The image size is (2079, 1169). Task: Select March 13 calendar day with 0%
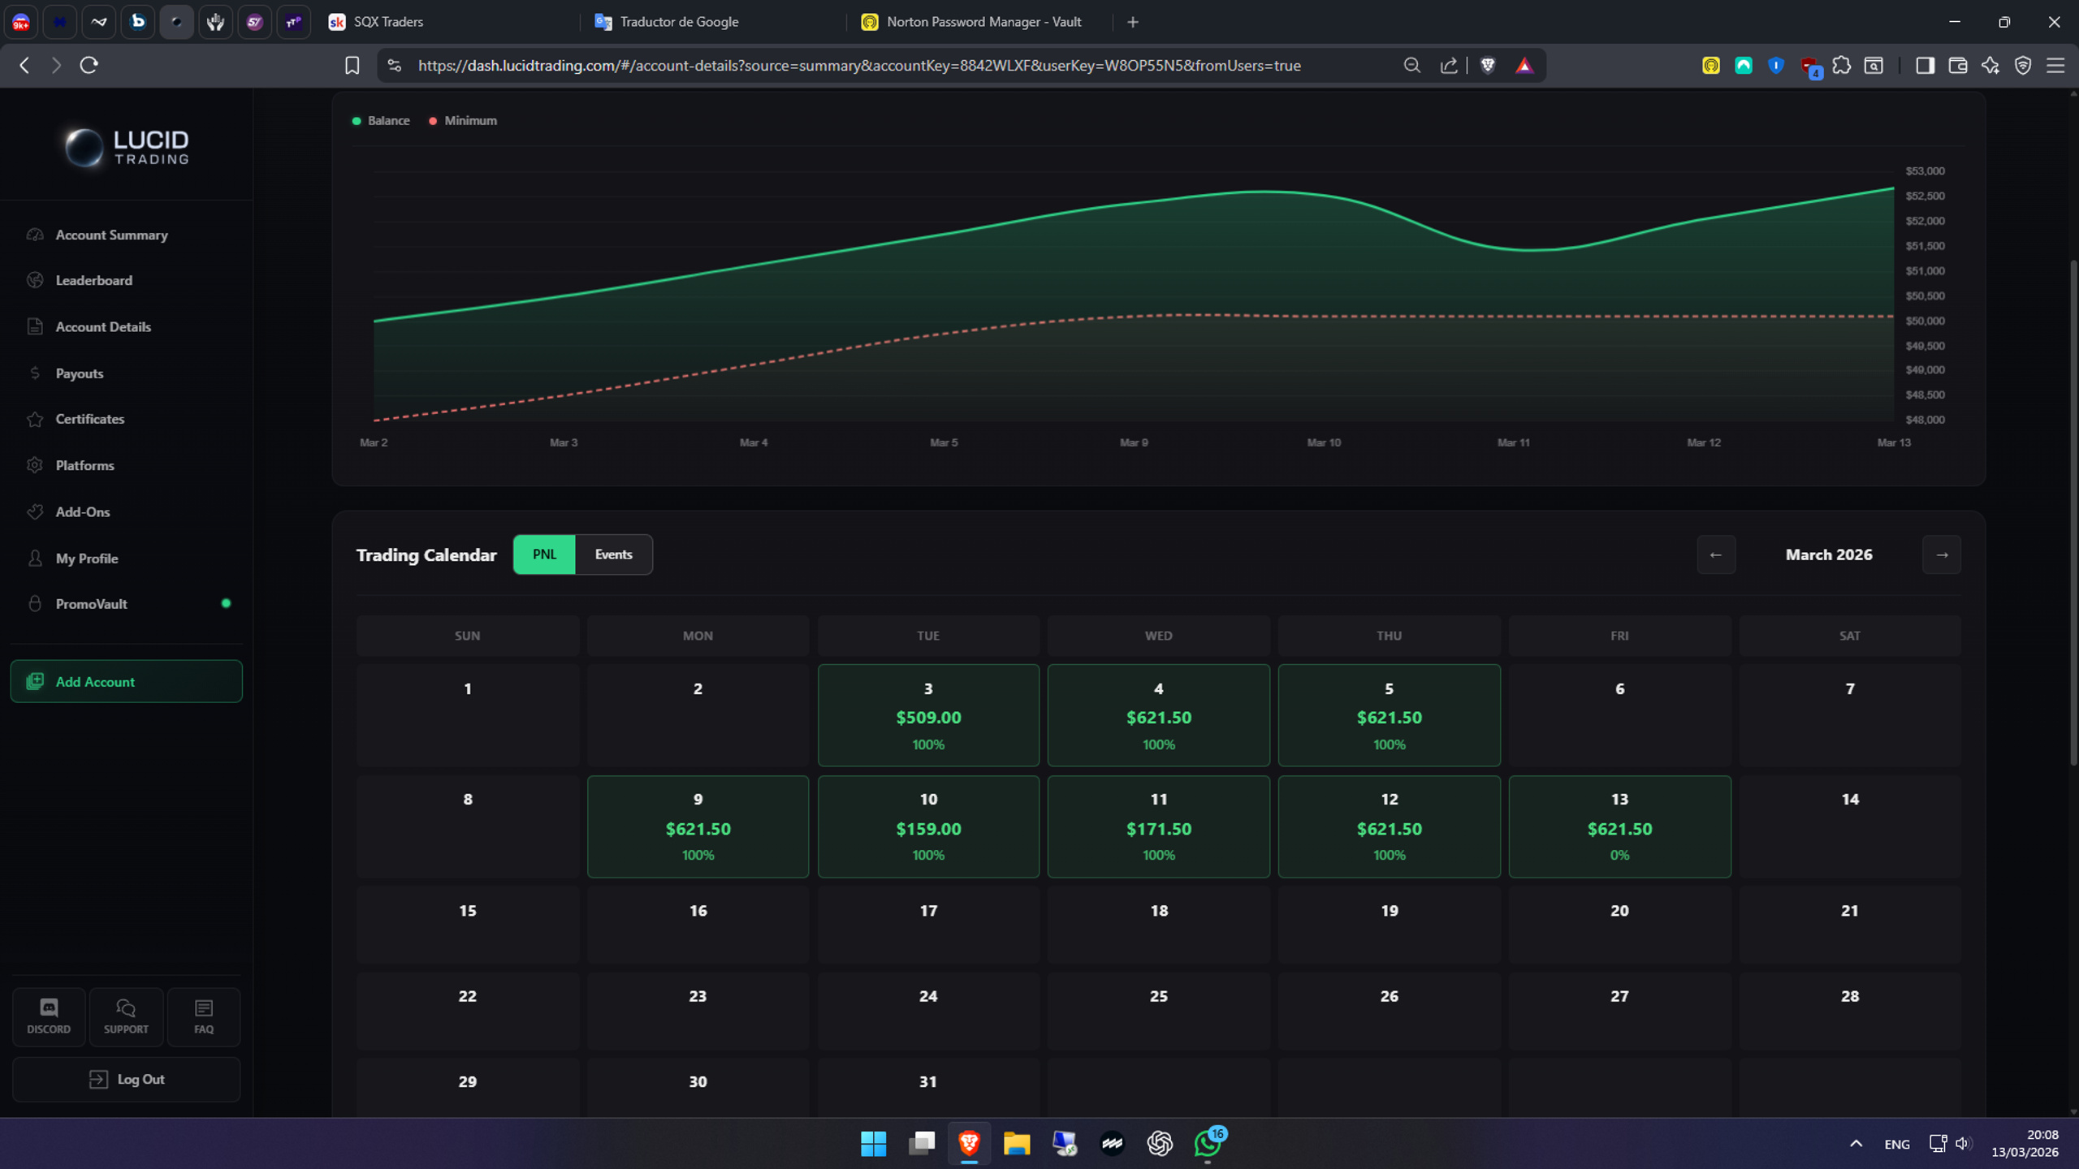click(1619, 826)
